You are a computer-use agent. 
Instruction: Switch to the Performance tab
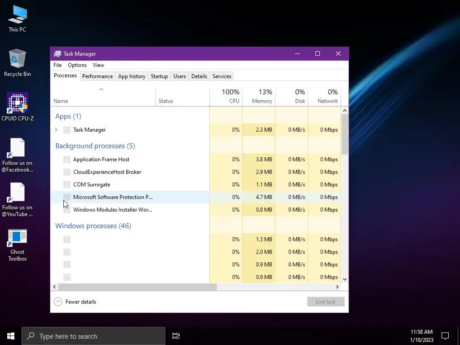(97, 76)
